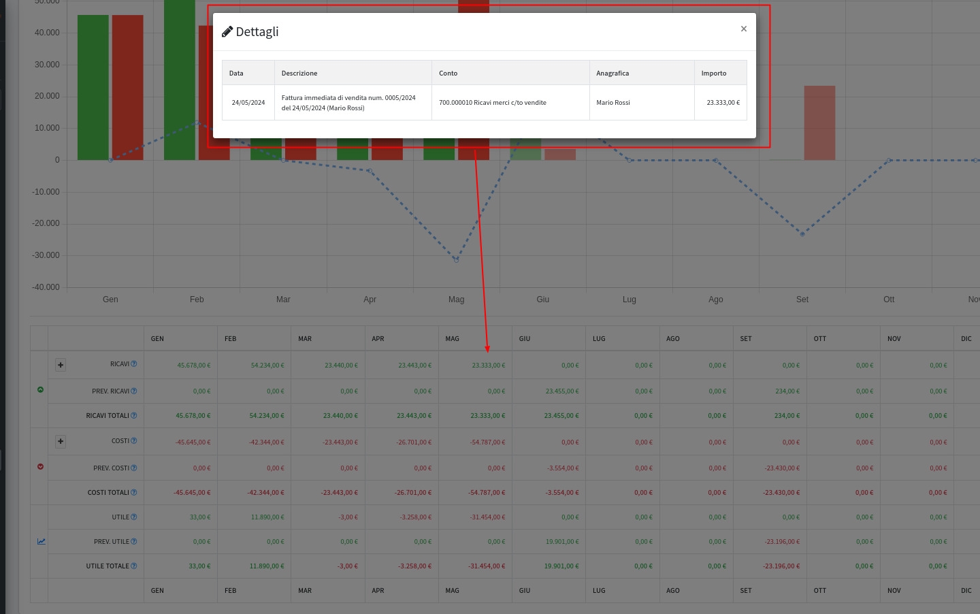Click help icon beside UTILE TOTALE
The width and height of the screenshot is (980, 614).
[x=134, y=566]
